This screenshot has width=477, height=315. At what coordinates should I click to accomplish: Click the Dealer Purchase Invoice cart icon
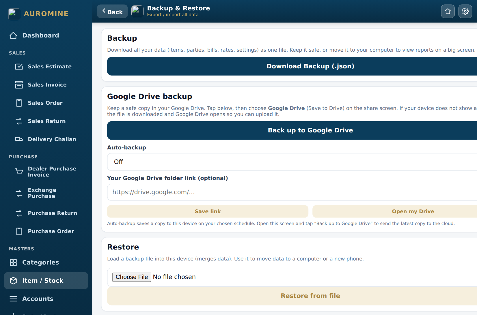[19, 172]
